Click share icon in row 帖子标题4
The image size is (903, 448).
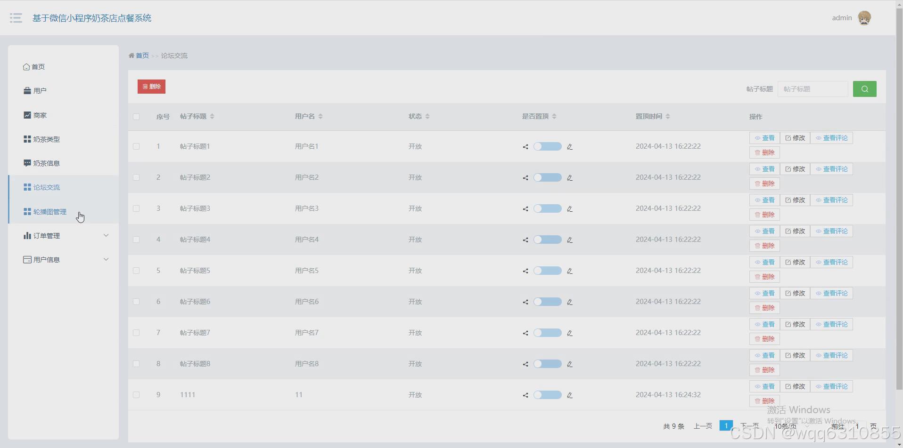tap(525, 240)
